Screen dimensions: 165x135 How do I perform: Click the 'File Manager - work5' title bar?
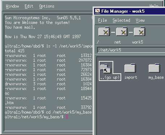130,11
